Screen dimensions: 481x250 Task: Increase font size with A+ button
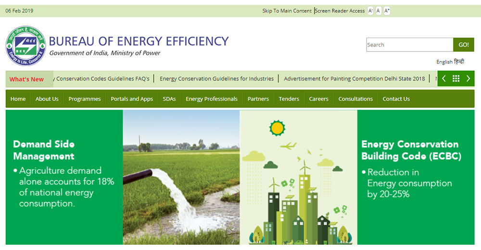387,11
